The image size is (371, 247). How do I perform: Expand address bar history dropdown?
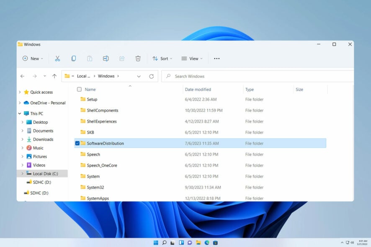139,76
